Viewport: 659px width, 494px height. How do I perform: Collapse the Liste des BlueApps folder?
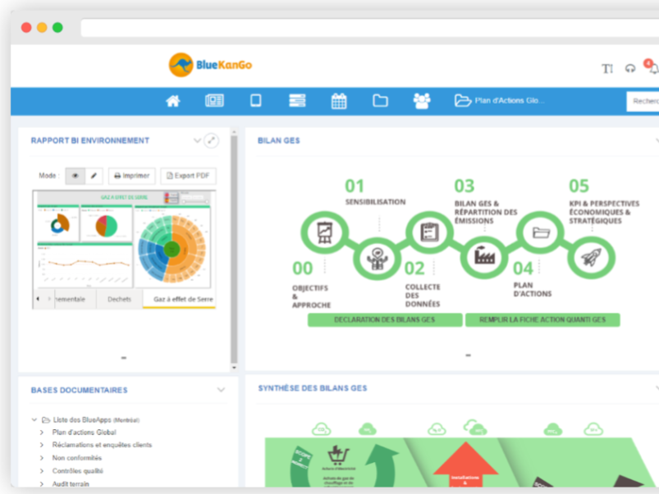tap(34, 419)
